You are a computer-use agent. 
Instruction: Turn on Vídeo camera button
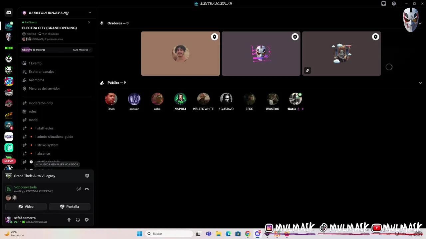[x=26, y=206]
